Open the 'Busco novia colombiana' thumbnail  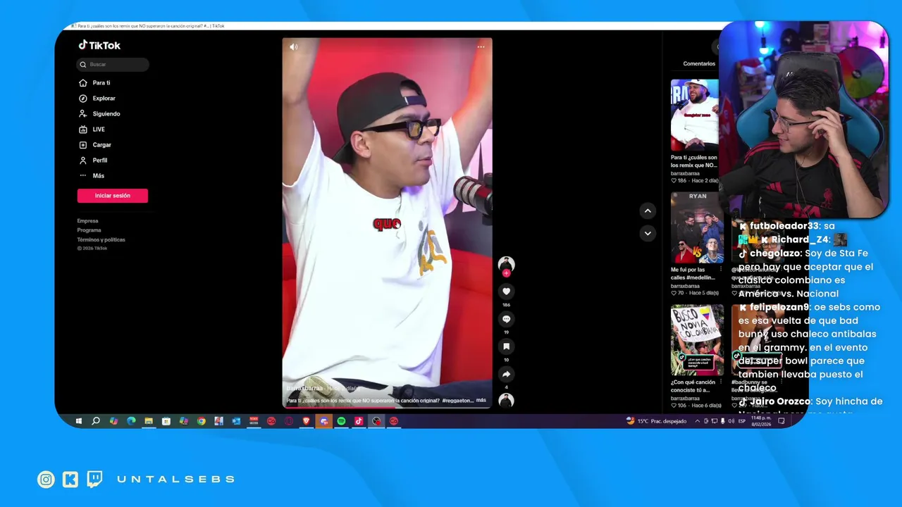click(697, 340)
